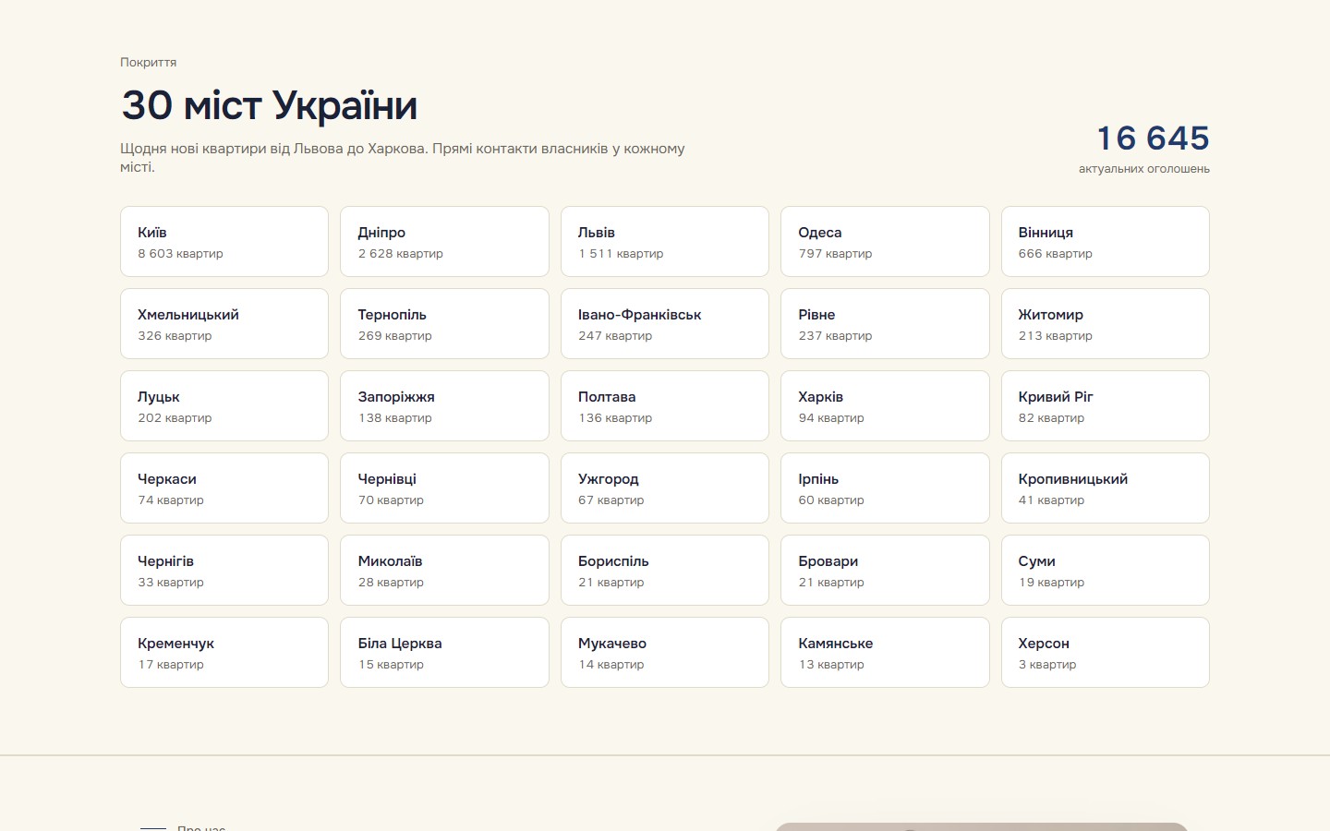Open the Тернопіль card
Viewport: 1330px width, 831px height.
[444, 323]
